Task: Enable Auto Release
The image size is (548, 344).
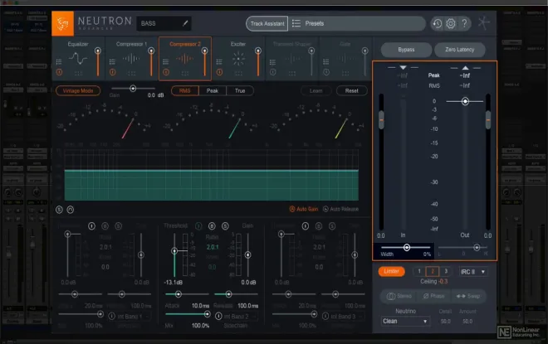Action: point(340,209)
